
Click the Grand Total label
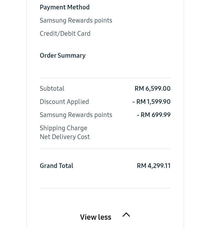[56, 166]
